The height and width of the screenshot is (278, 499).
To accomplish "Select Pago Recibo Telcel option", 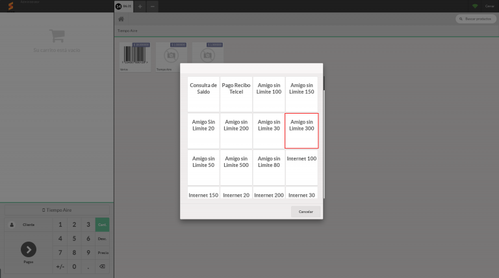I will (x=236, y=94).
